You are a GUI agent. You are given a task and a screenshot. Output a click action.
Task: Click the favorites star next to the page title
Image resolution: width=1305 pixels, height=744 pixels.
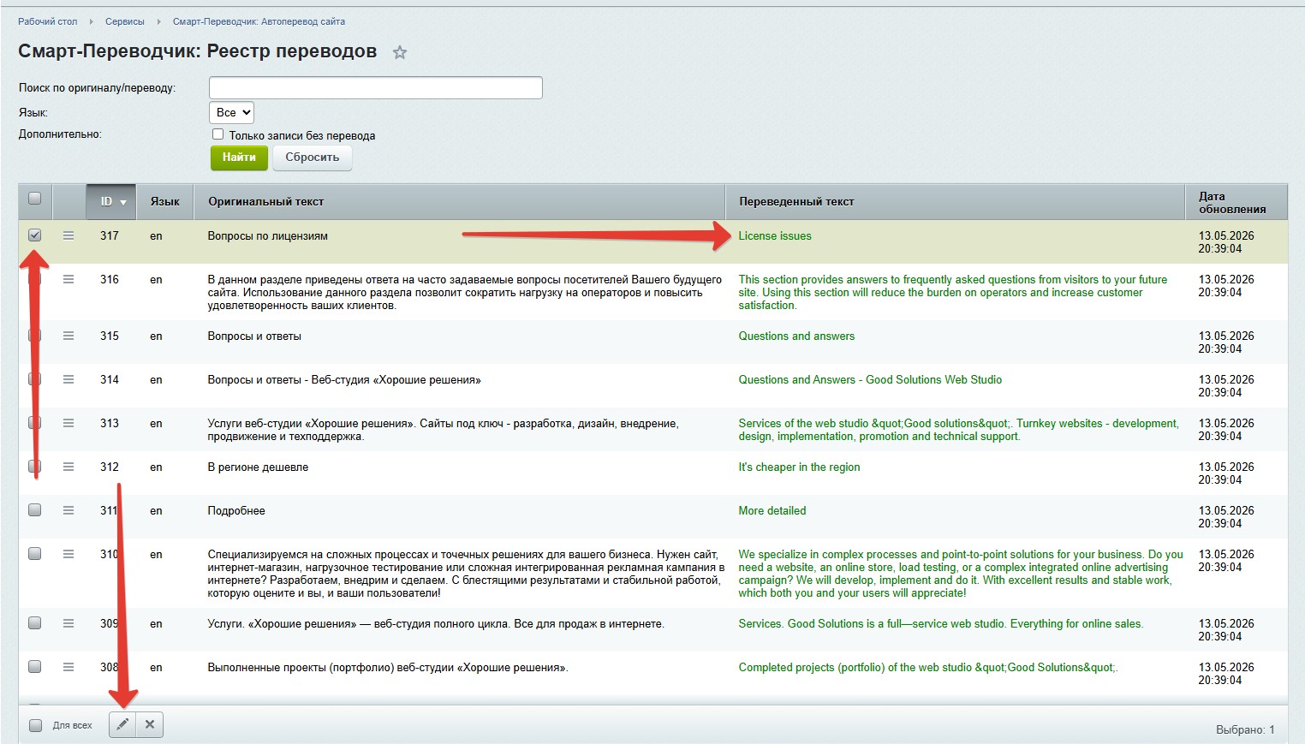(399, 52)
